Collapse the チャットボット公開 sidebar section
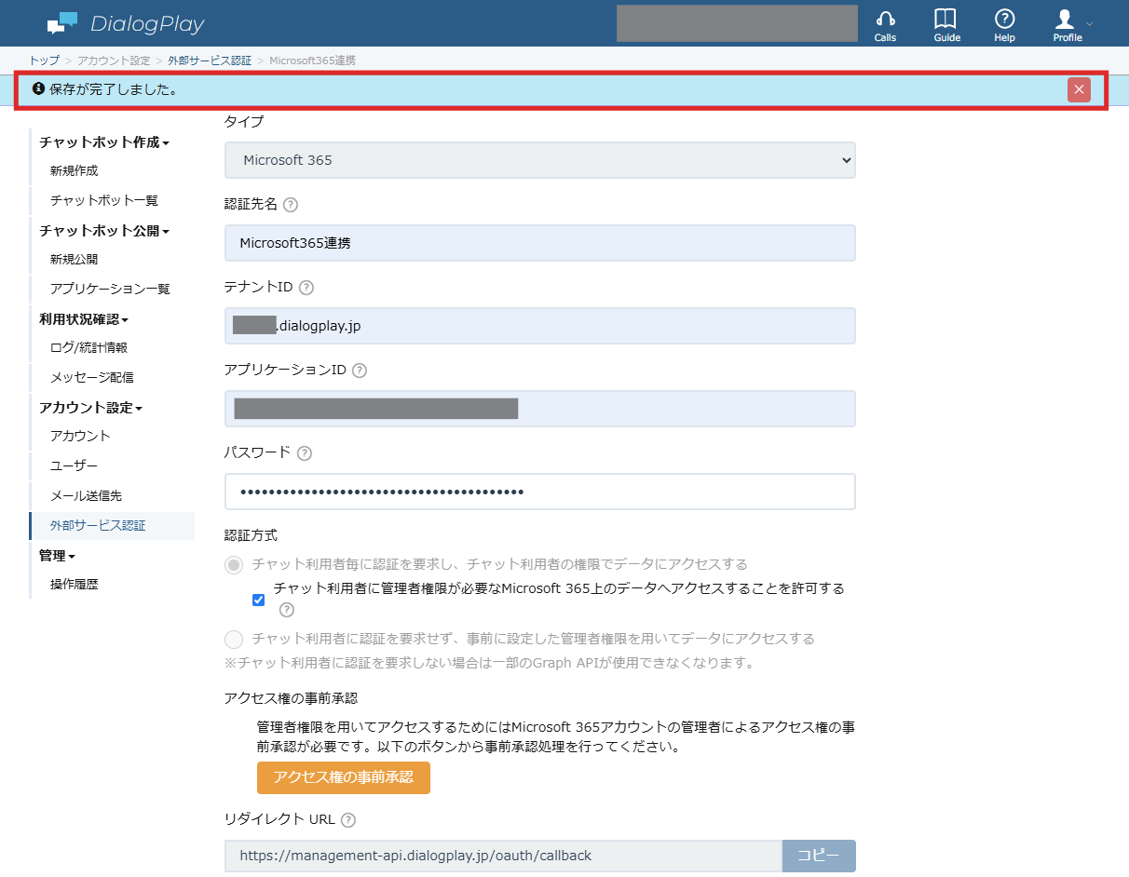The image size is (1129, 877). pos(104,231)
